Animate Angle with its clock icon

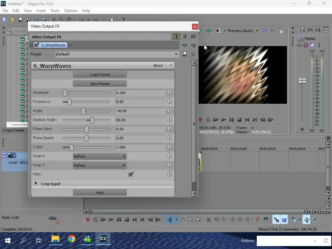coord(169,111)
